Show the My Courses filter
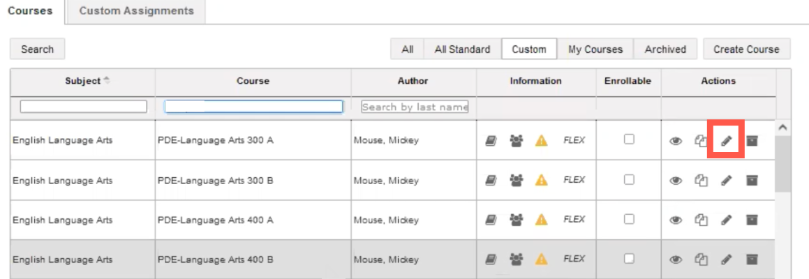Image resolution: width=809 pixels, height=279 pixels. [595, 50]
